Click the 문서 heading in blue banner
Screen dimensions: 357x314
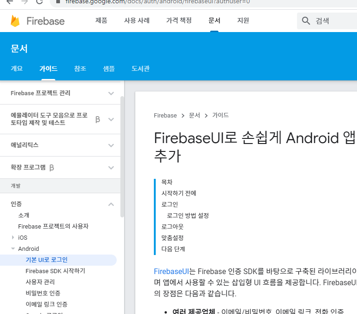tap(19, 49)
